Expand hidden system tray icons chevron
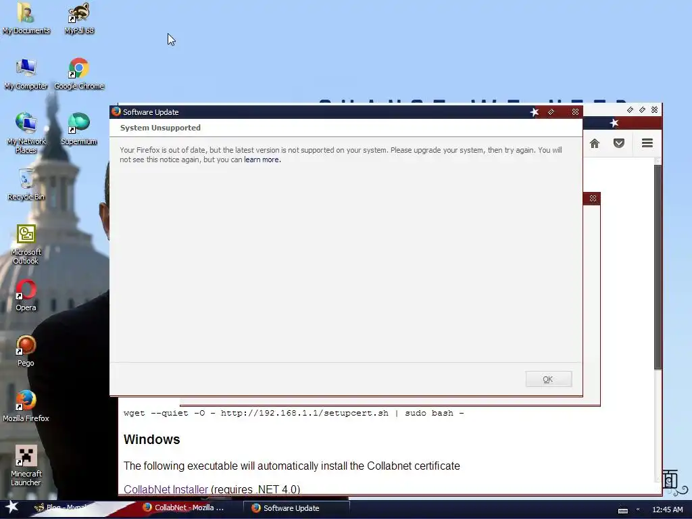The image size is (692, 519). [638, 510]
